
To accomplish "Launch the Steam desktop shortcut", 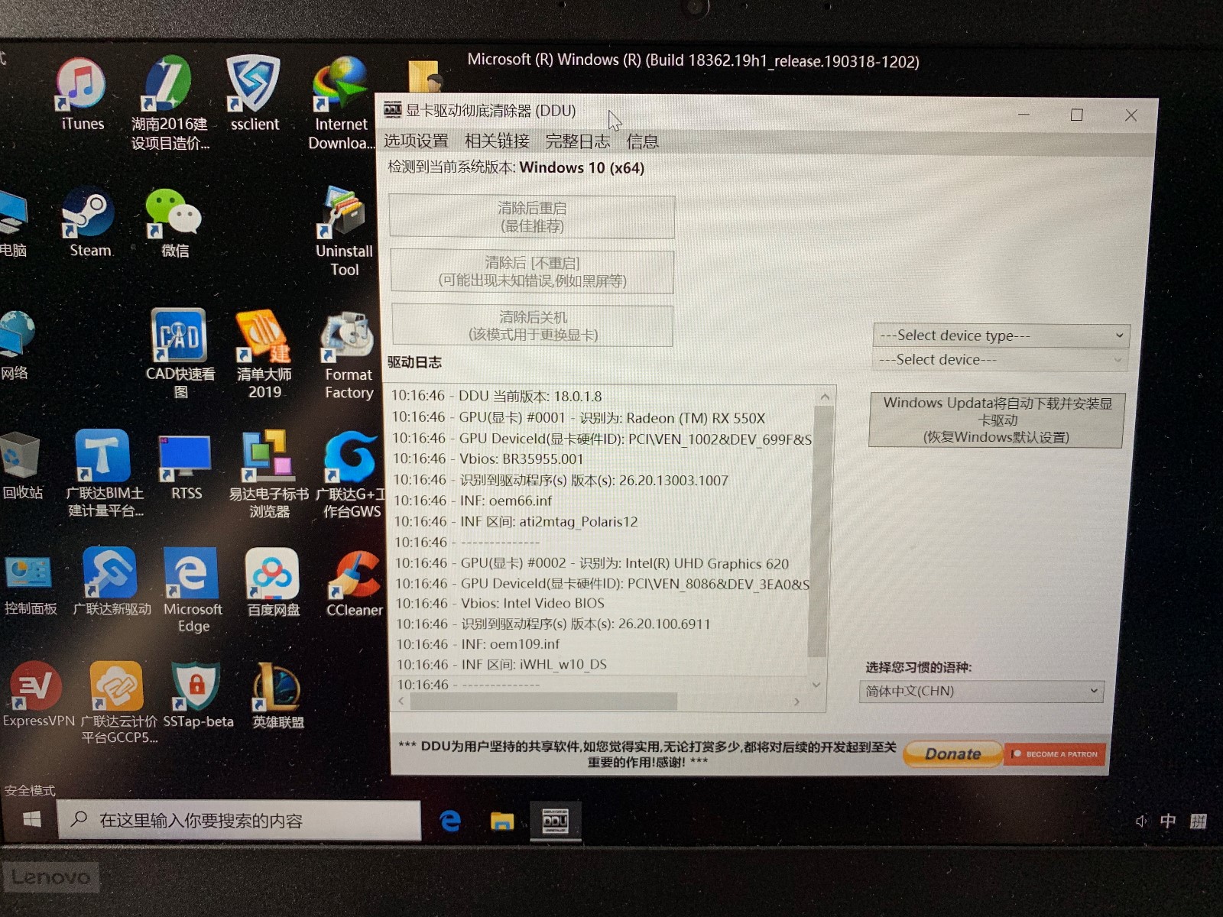I will click(89, 222).
